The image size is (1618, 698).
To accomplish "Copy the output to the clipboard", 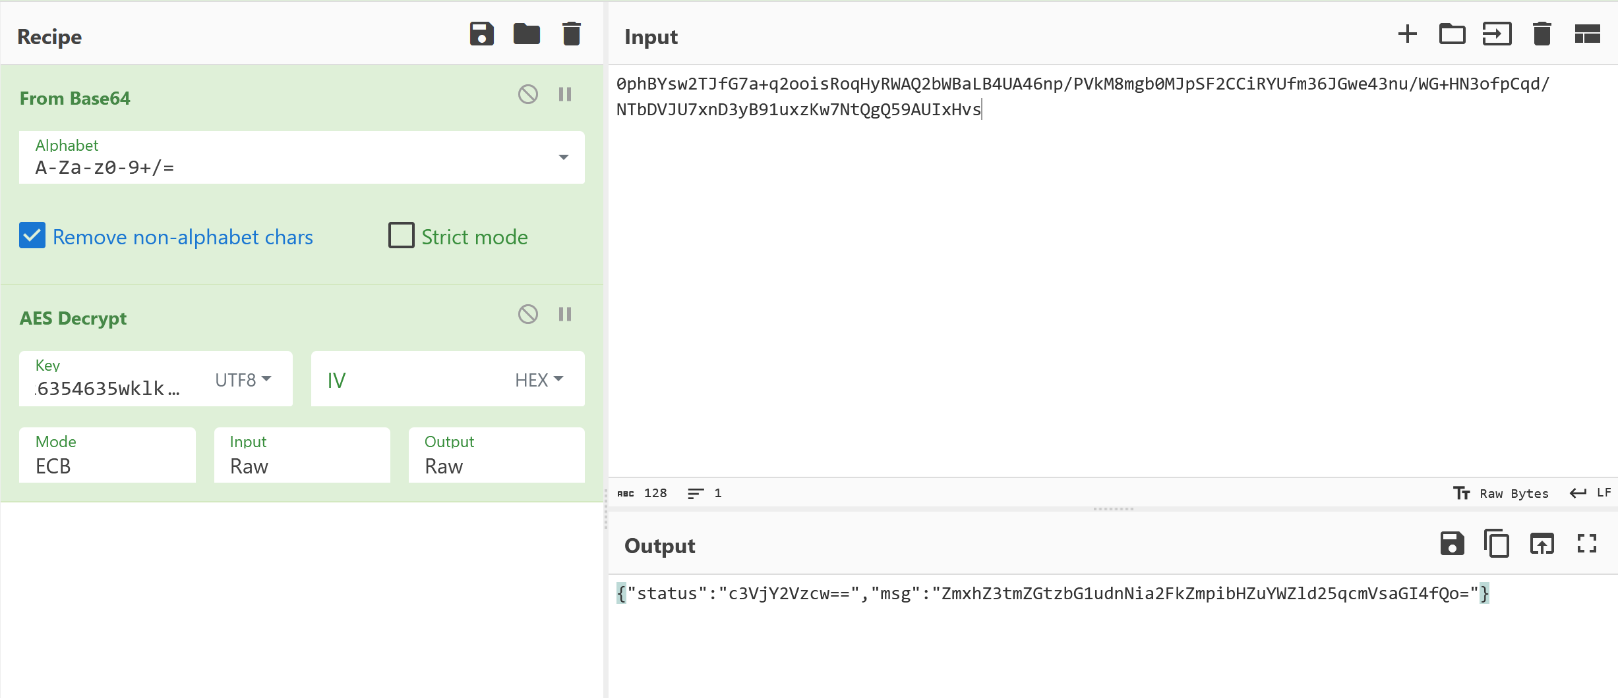I will coord(1497,544).
